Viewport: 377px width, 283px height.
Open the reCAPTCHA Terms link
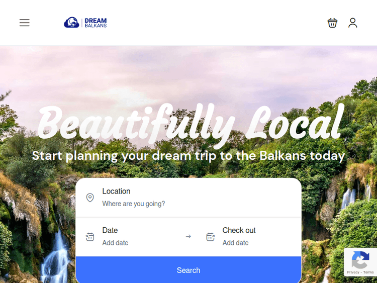coord(368,272)
